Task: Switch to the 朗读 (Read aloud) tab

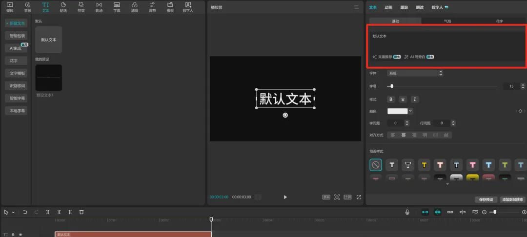Action: (x=420, y=7)
